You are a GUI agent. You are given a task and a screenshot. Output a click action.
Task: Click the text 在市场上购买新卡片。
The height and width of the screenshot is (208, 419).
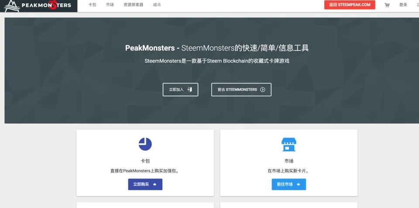[x=289, y=171]
